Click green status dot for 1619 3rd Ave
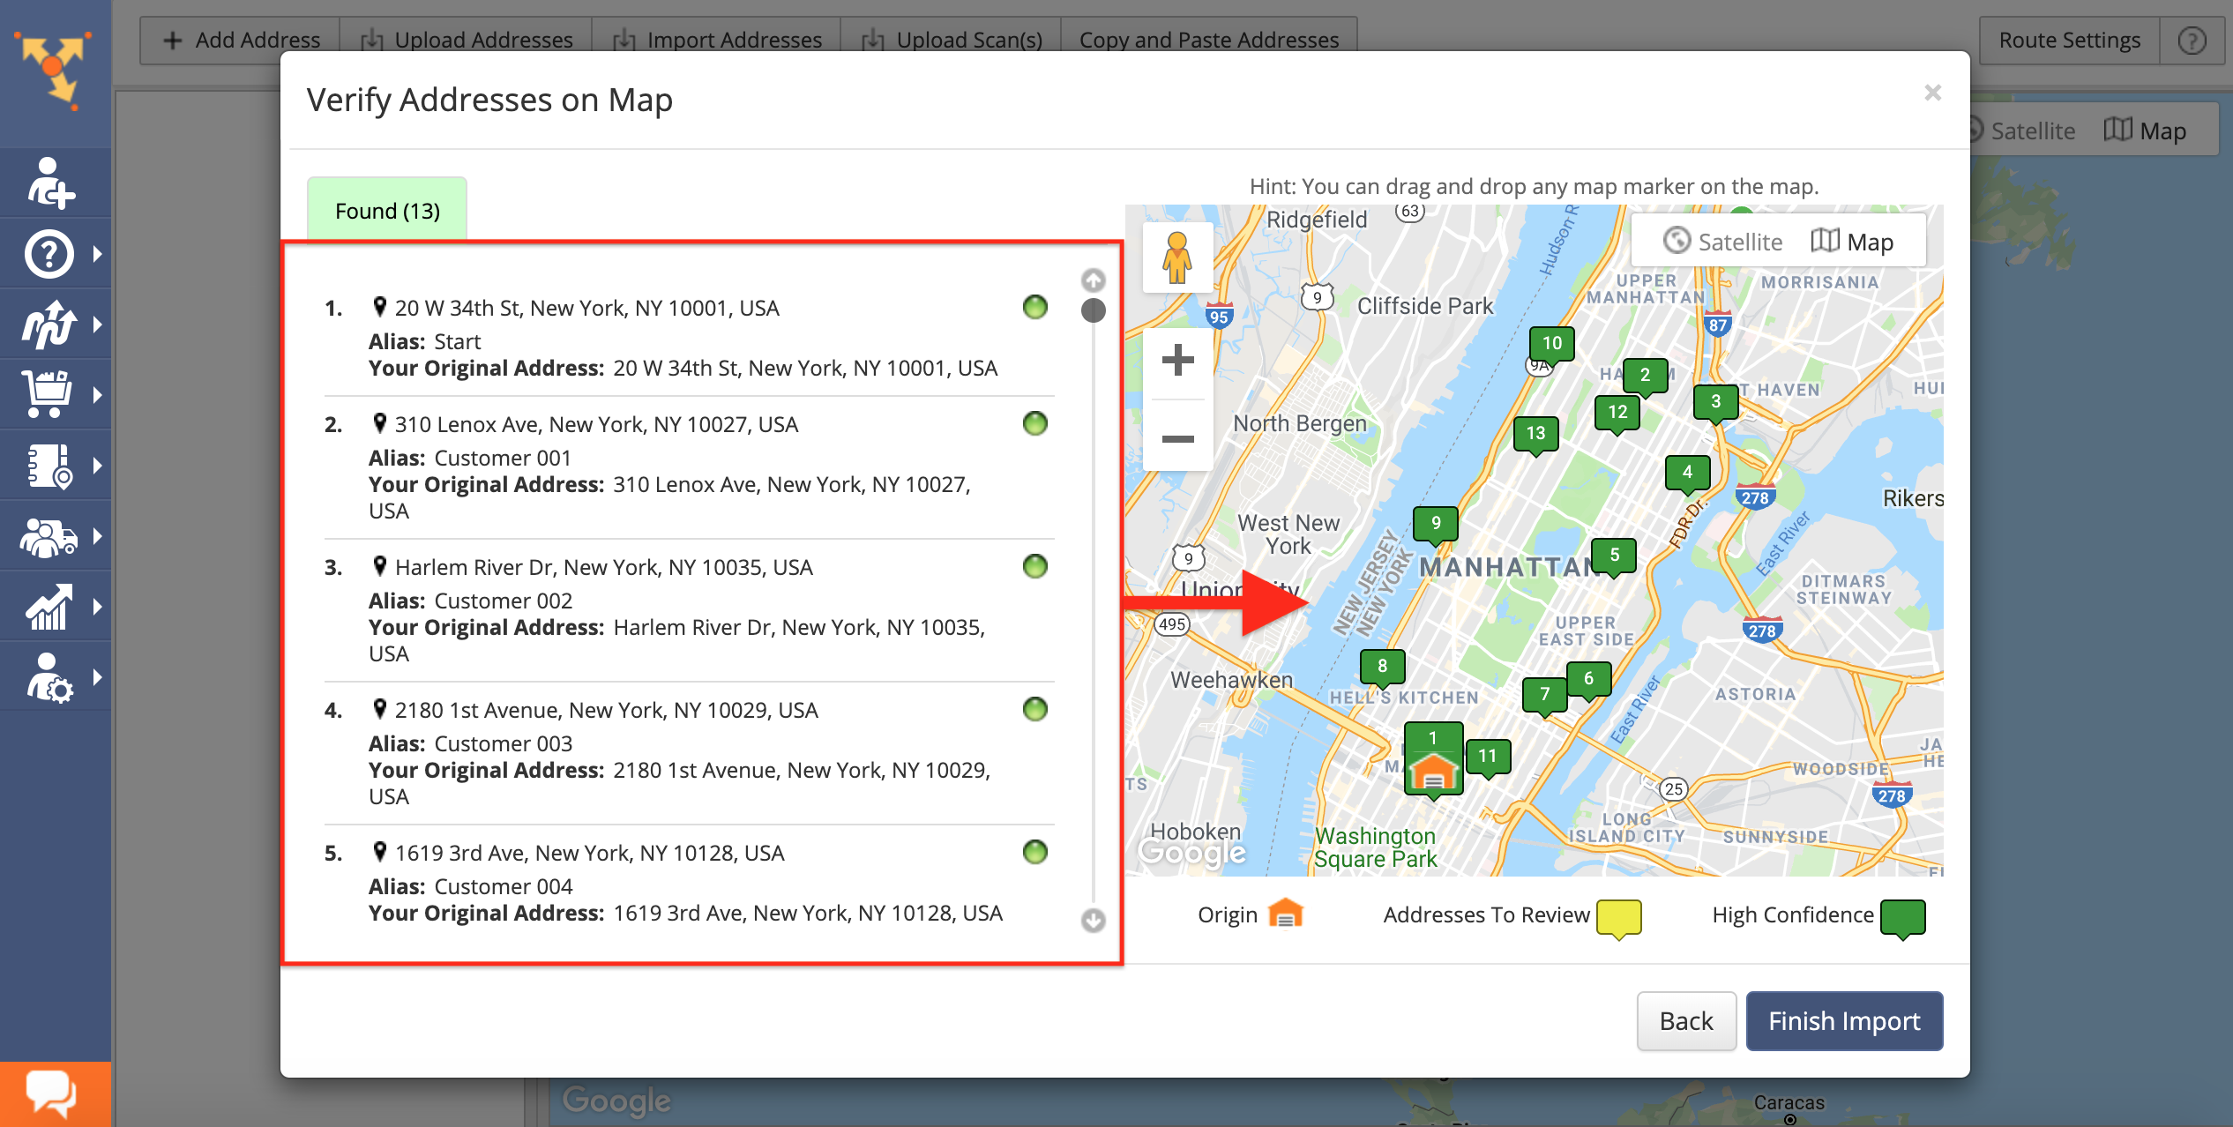Screen dimensions: 2233x1127 coord(1034,852)
